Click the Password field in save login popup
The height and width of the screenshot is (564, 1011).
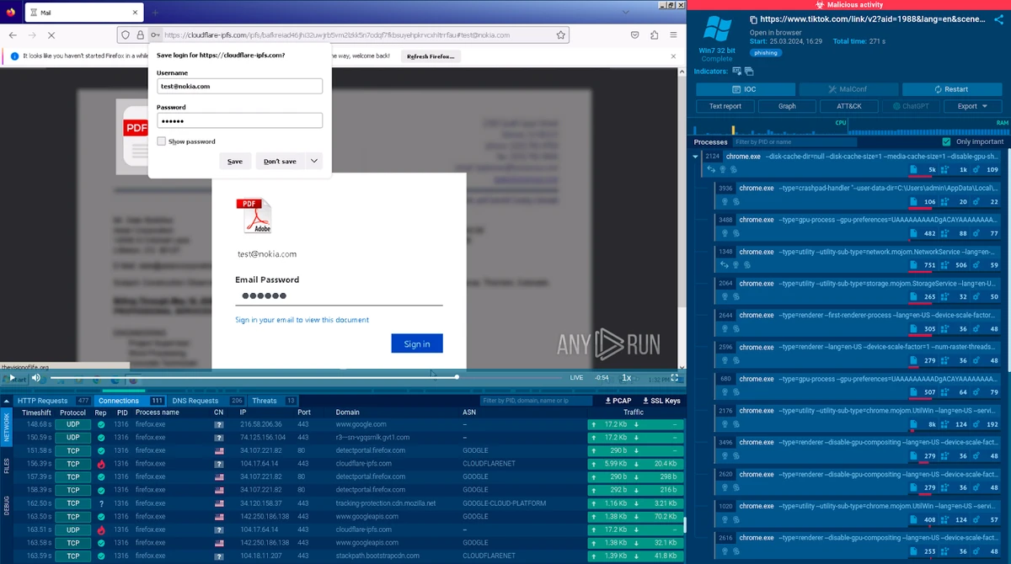tap(239, 120)
